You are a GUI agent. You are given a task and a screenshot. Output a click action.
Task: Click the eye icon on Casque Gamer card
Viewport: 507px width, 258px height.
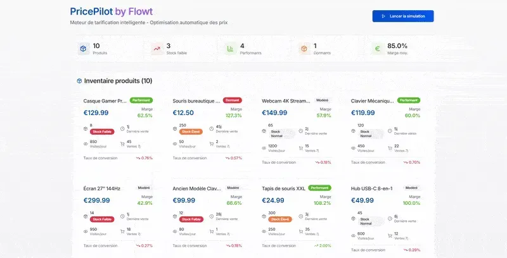pyautogui.click(x=86, y=144)
